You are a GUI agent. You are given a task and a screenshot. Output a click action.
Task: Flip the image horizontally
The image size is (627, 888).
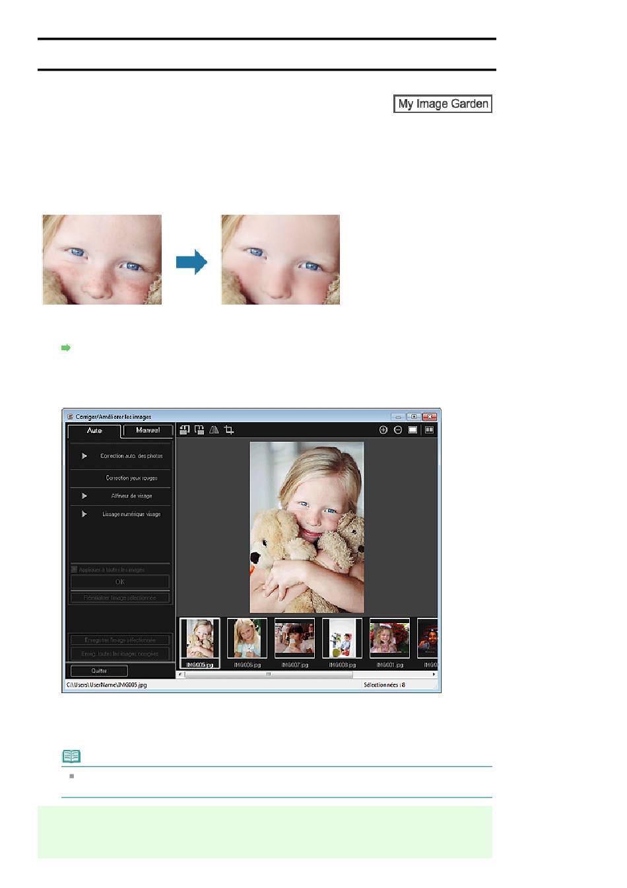click(214, 430)
